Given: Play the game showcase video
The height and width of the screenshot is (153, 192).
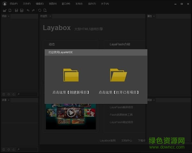Looking at the screenshot, I should (x=71, y=113).
